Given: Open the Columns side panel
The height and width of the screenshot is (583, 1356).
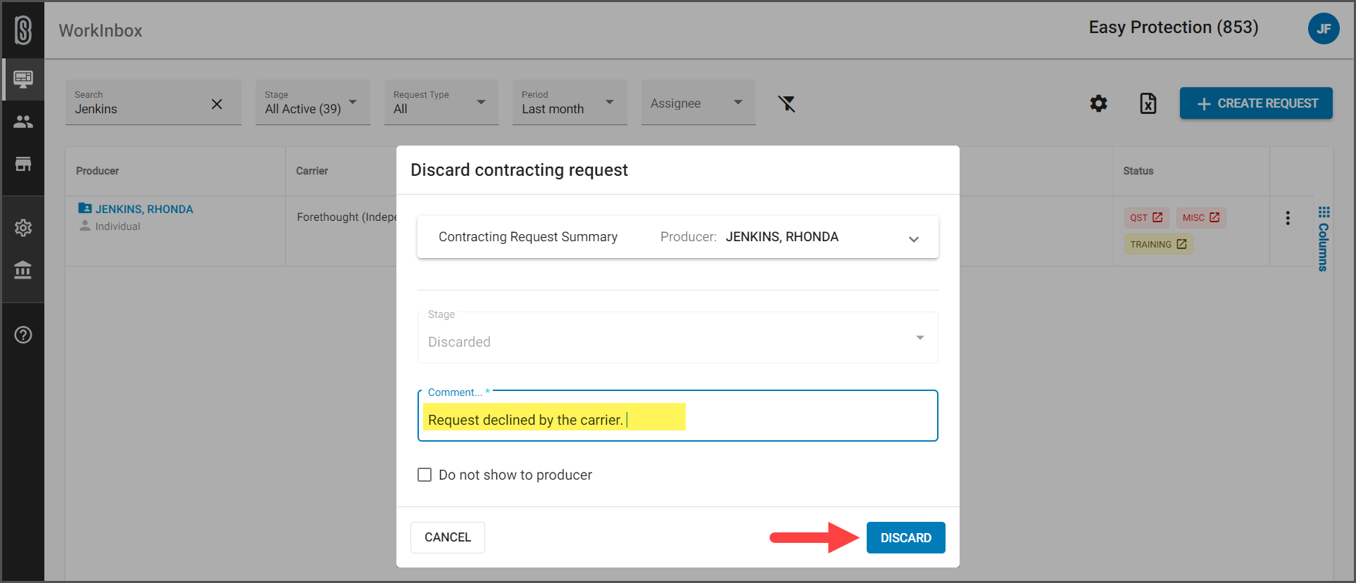Looking at the screenshot, I should click(1324, 239).
